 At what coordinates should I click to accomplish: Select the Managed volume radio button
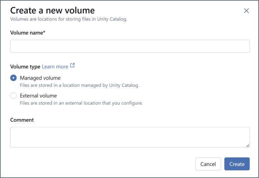pyautogui.click(x=14, y=78)
